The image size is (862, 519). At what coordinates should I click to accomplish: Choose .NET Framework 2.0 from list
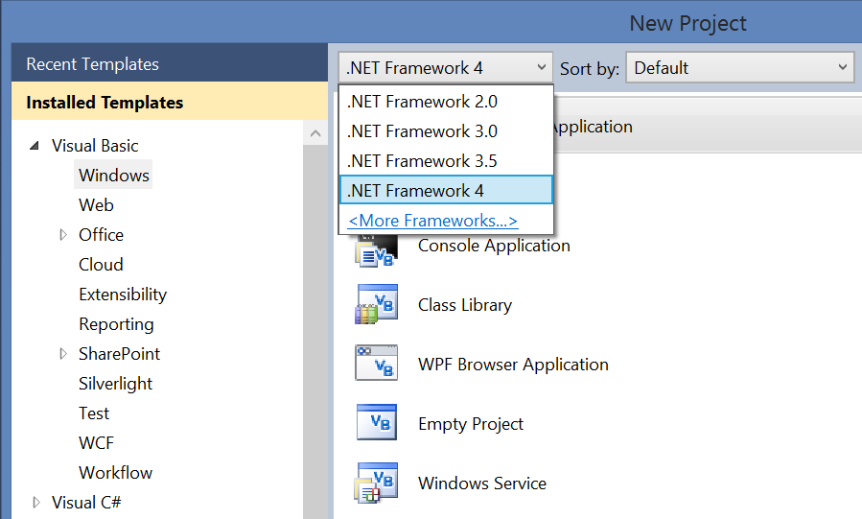tap(446, 102)
